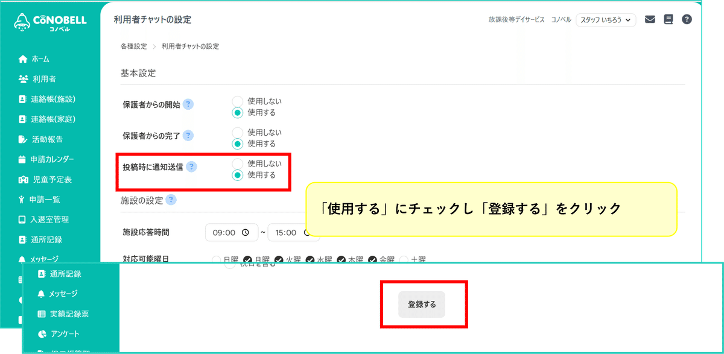
Task: Toggle the 日曜 weekday checkbox
Action: 216,260
